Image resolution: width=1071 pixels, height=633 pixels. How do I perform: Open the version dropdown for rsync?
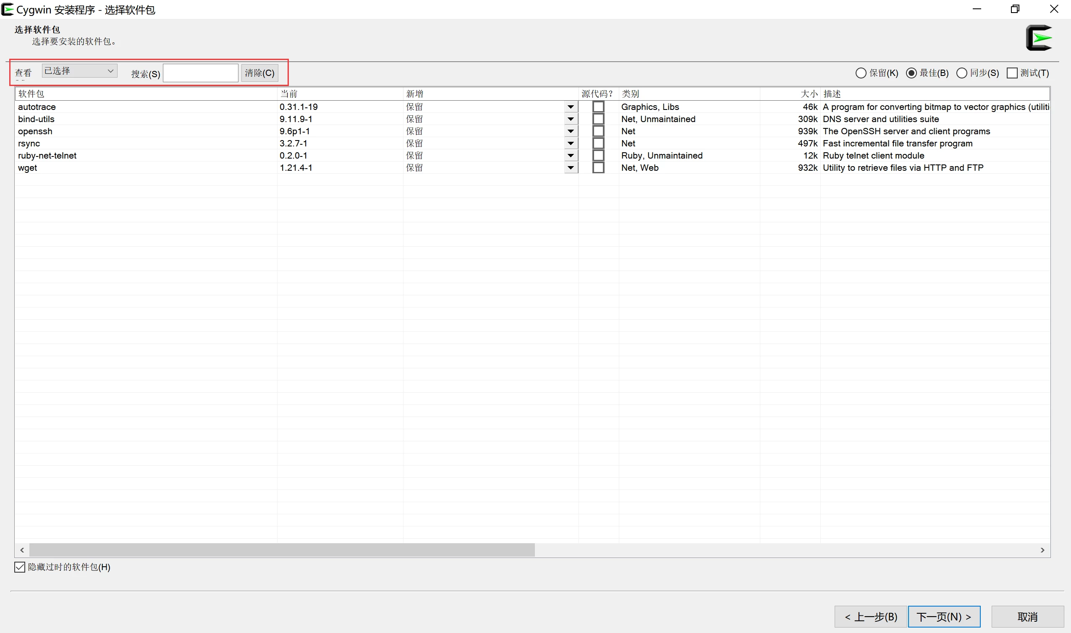[x=571, y=143]
